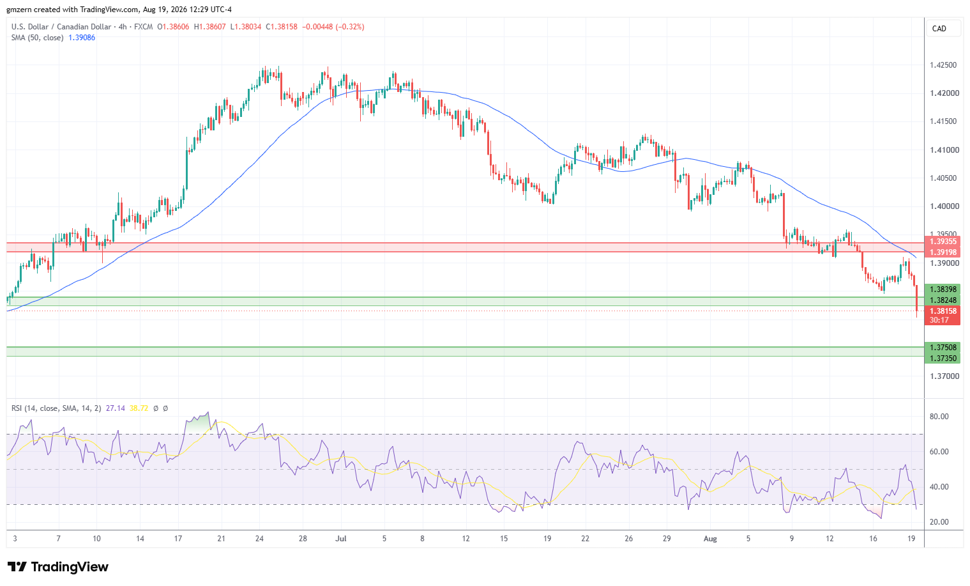
Task: Click the low price L1.38034
Action: click(x=246, y=27)
